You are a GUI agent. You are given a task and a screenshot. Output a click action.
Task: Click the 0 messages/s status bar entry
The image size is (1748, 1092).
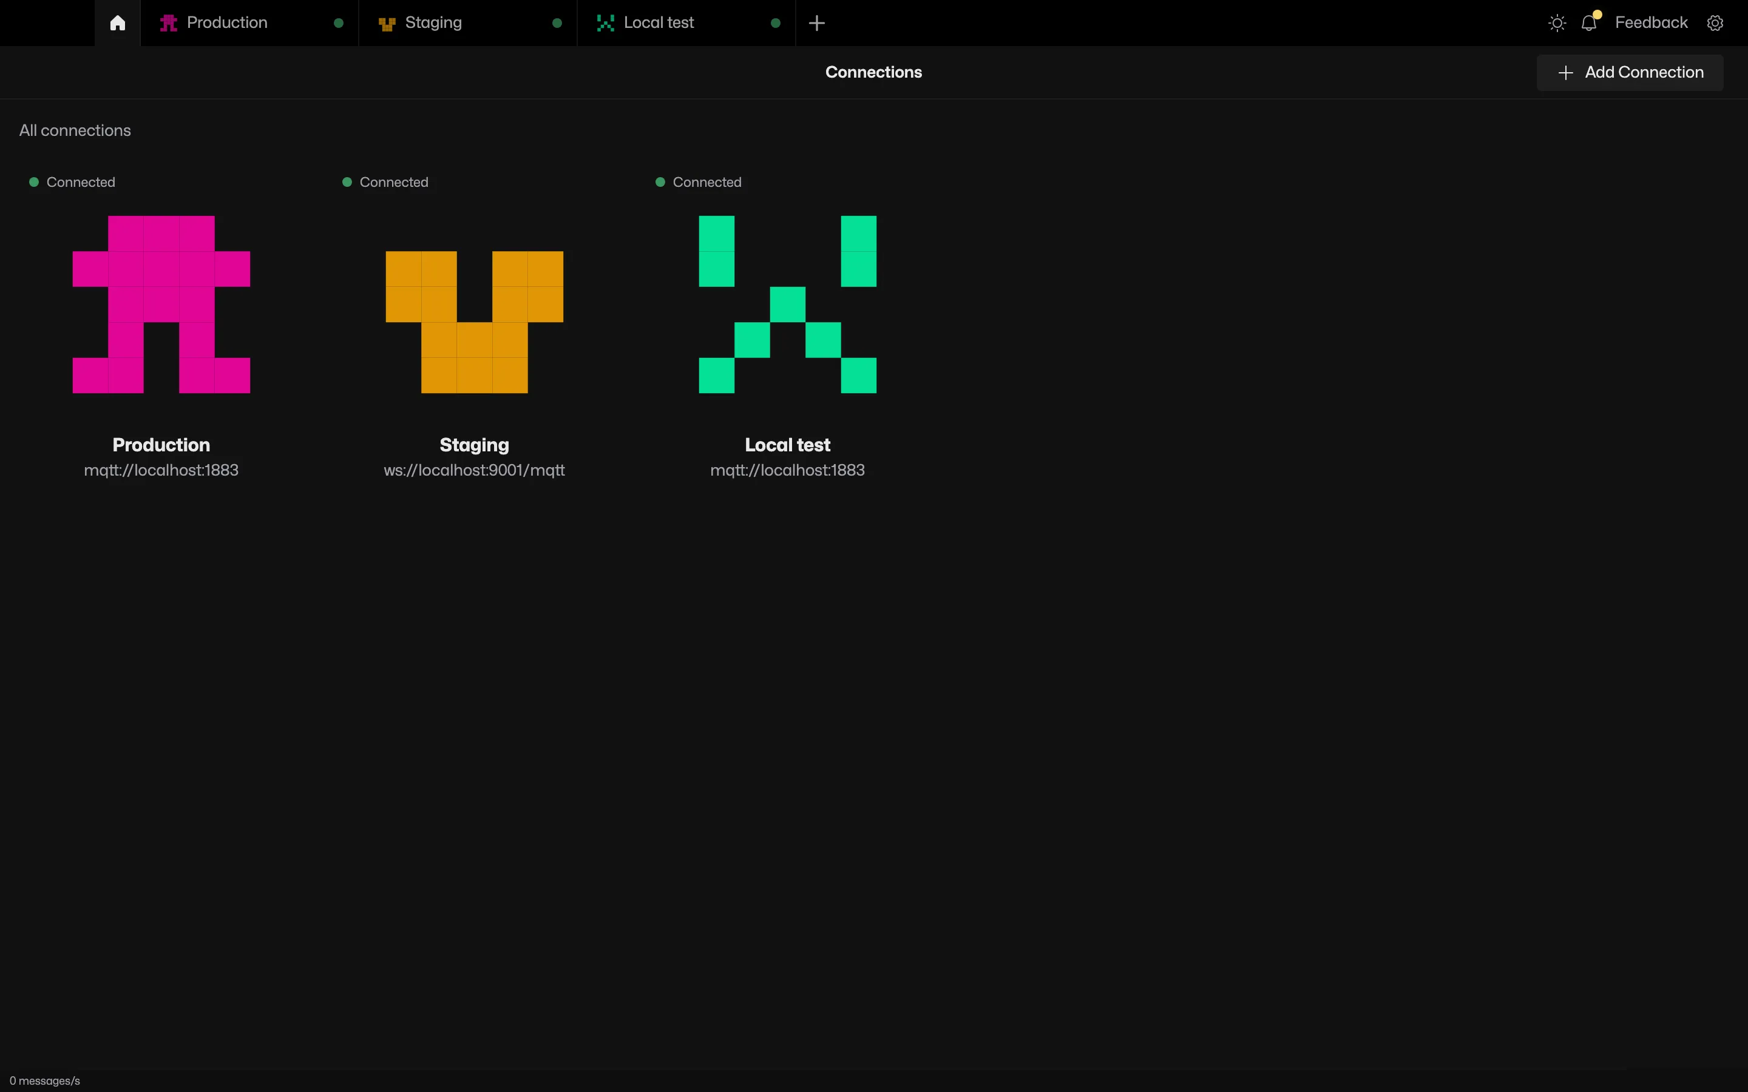tap(45, 1080)
